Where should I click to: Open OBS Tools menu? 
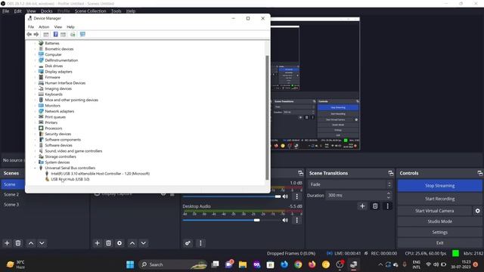click(x=116, y=11)
